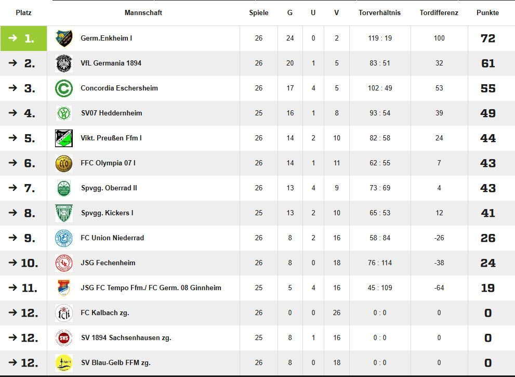Click the Punkte column header
Image resolution: width=515 pixels, height=377 pixels.
click(487, 12)
